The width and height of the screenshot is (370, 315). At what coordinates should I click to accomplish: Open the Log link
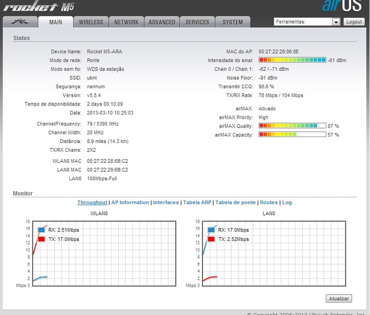(x=287, y=203)
